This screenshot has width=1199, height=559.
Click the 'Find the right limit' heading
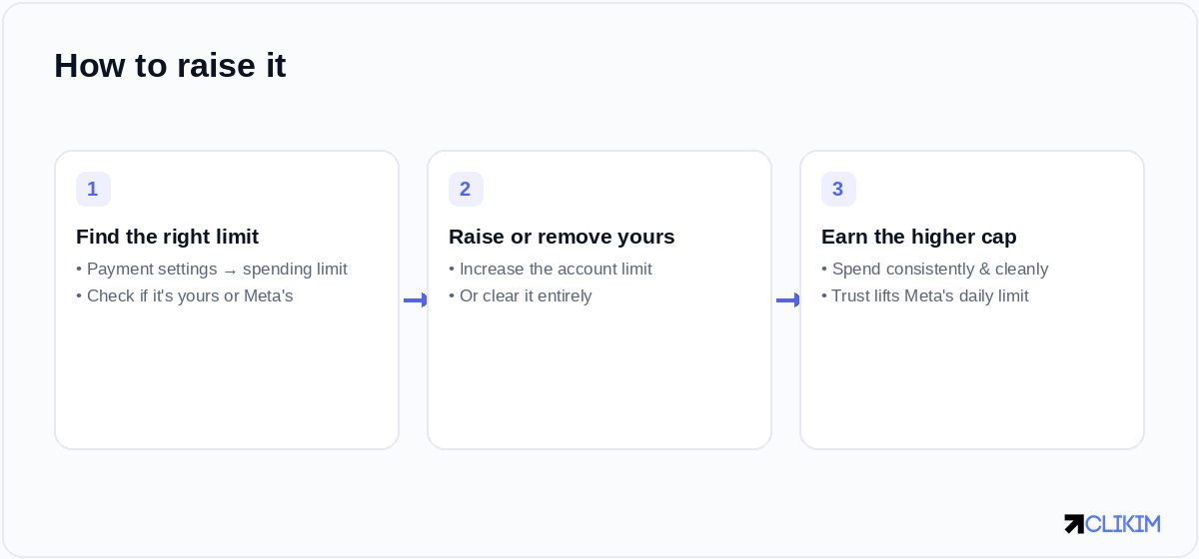(x=167, y=237)
